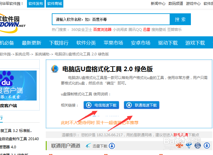Click the rightmost blue download circle icon
This screenshot has height=155, width=213.
tap(207, 146)
